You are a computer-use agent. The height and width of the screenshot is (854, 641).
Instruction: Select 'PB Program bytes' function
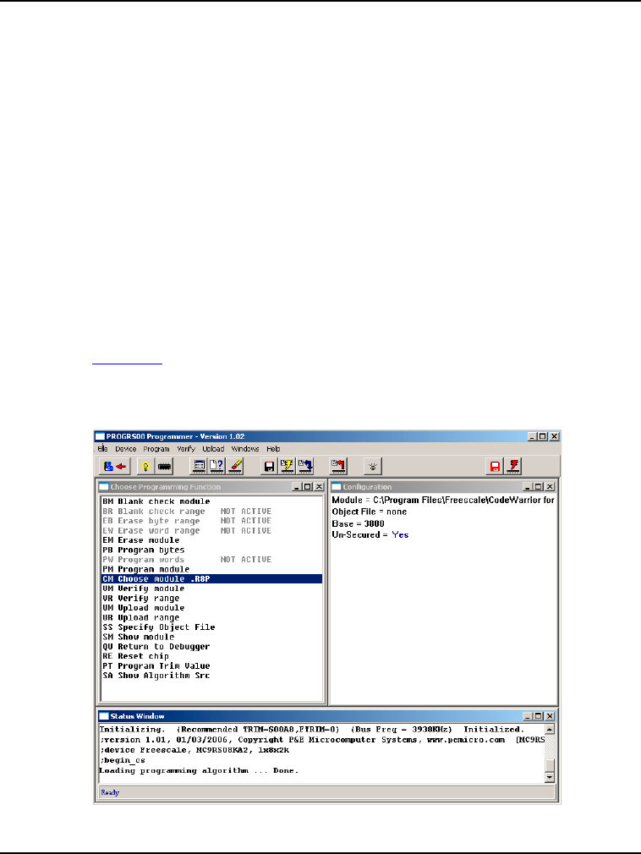tap(212, 550)
